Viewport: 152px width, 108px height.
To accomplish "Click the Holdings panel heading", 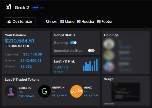I will 111,35.
